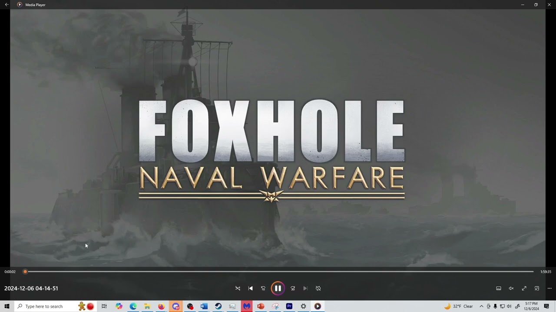The width and height of the screenshot is (556, 312).
Task: Open the mini player view
Action: click(537, 288)
